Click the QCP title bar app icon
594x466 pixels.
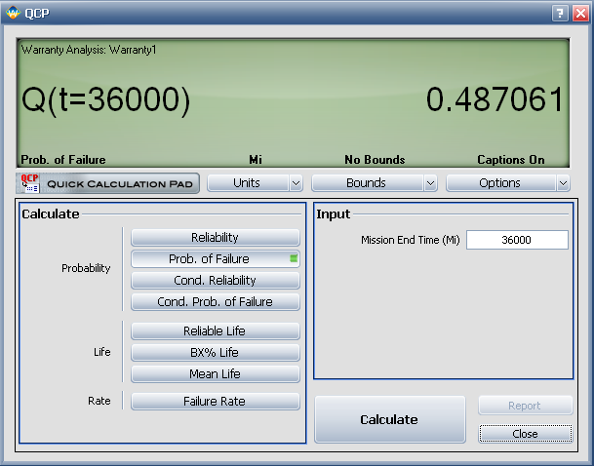[12, 12]
